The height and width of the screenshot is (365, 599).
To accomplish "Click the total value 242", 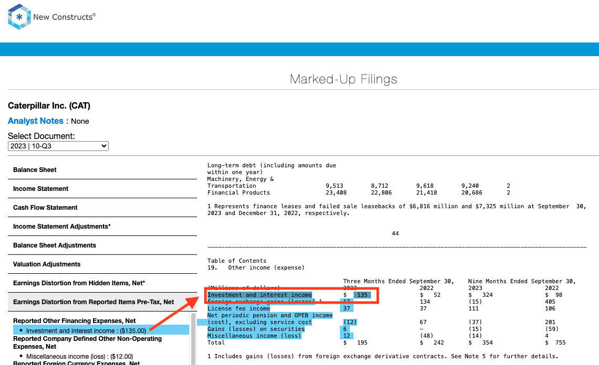I will (439, 343).
